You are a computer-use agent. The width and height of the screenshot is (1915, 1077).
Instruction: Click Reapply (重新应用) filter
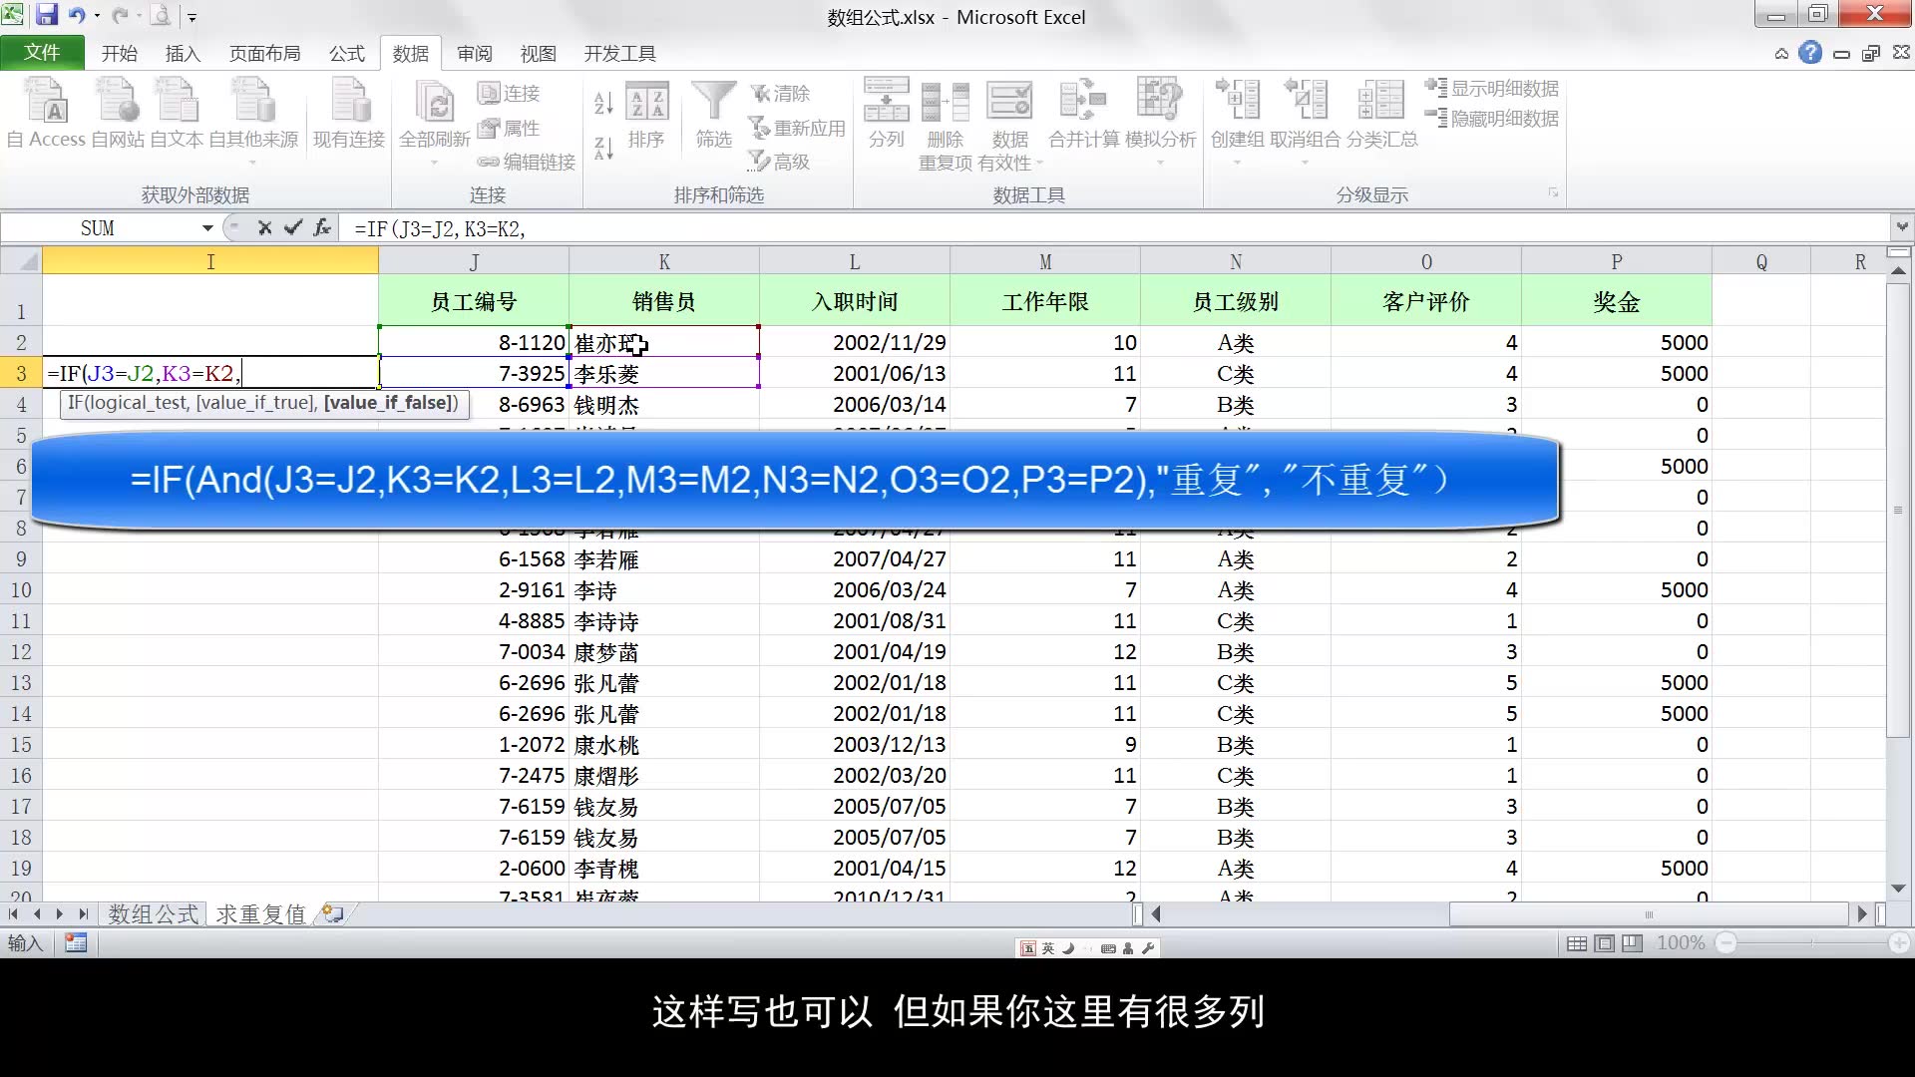coord(797,128)
